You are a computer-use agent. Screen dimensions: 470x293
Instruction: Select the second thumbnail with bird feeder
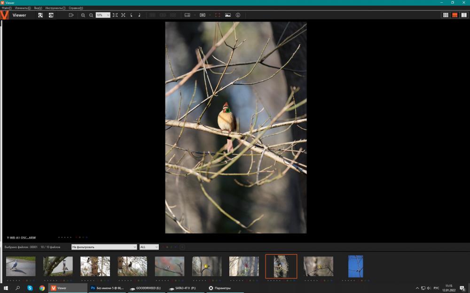58,266
